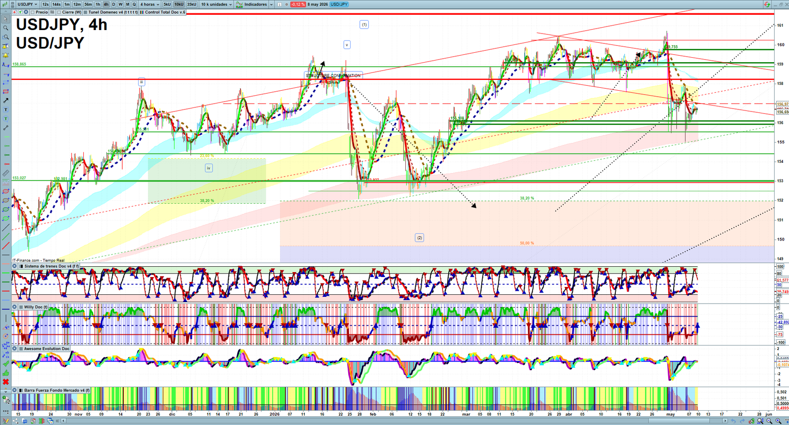Close the Willy Doc indicator panel
789x425 pixels.
pos(14,307)
